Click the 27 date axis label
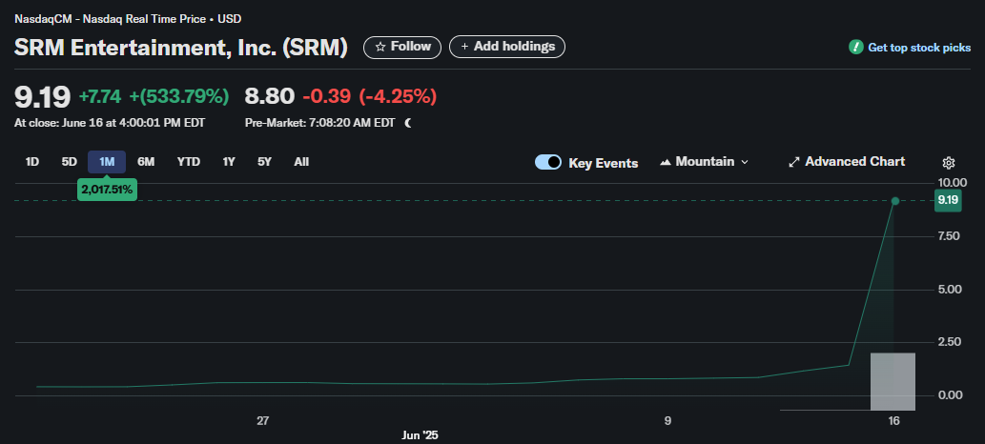985x444 pixels. (262, 421)
